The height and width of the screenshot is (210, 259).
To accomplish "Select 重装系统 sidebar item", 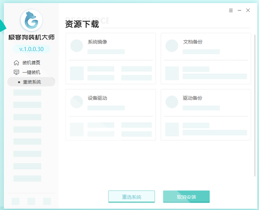I will click(31, 82).
